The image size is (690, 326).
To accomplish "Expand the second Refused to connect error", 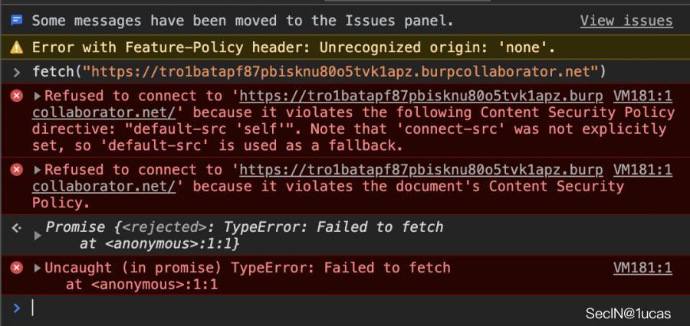I will coord(38,169).
